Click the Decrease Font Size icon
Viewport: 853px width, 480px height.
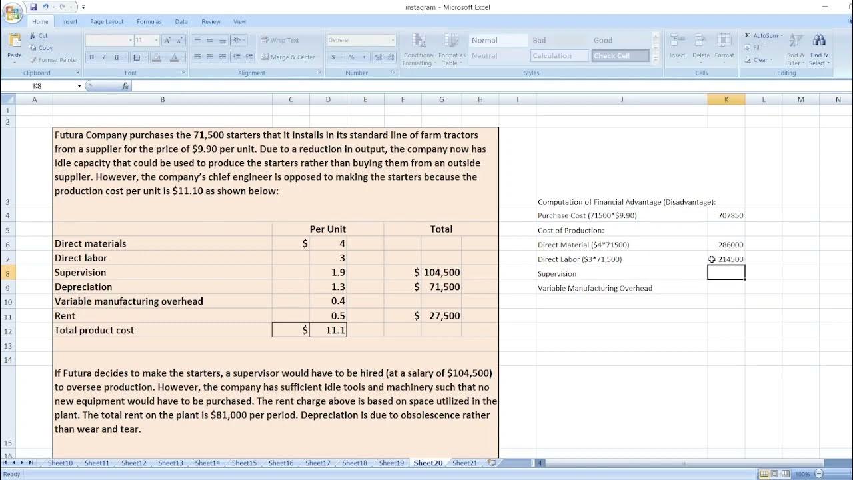pyautogui.click(x=180, y=40)
